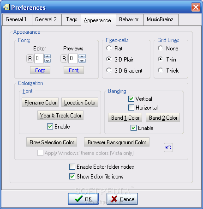Pick the Year & Track Color
This screenshot has height=209, width=203.
(60, 115)
